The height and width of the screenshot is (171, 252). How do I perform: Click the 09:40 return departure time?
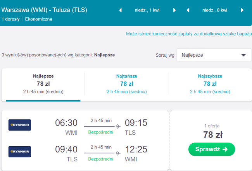pyautogui.click(x=66, y=149)
